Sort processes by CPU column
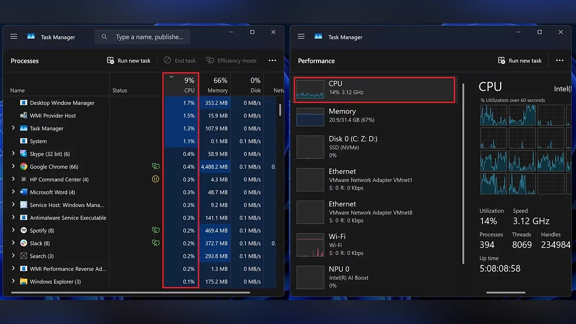Screen dimensions: 576x324 181,84
